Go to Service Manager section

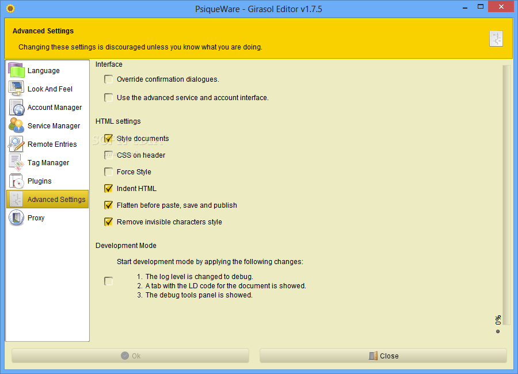click(48, 126)
